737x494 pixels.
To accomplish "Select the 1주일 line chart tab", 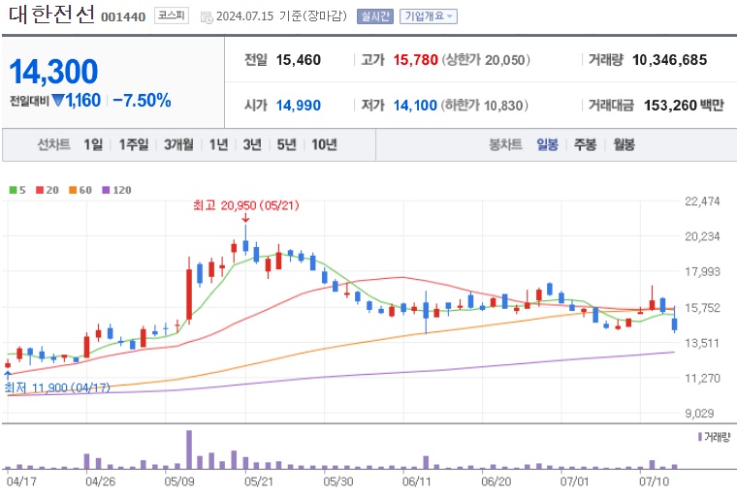I will [134, 144].
